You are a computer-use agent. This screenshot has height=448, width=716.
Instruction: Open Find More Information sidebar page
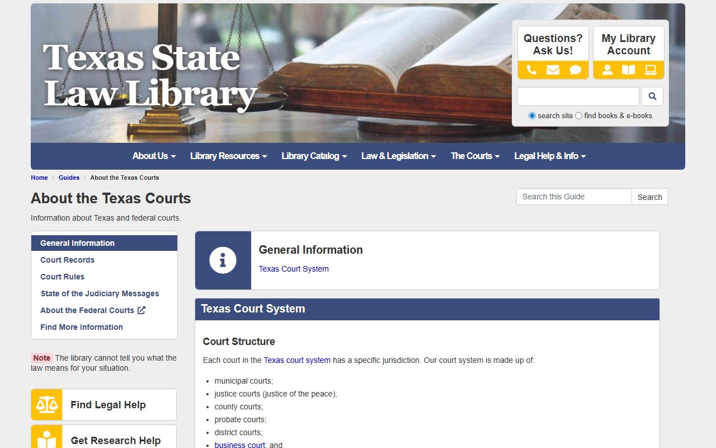82,327
